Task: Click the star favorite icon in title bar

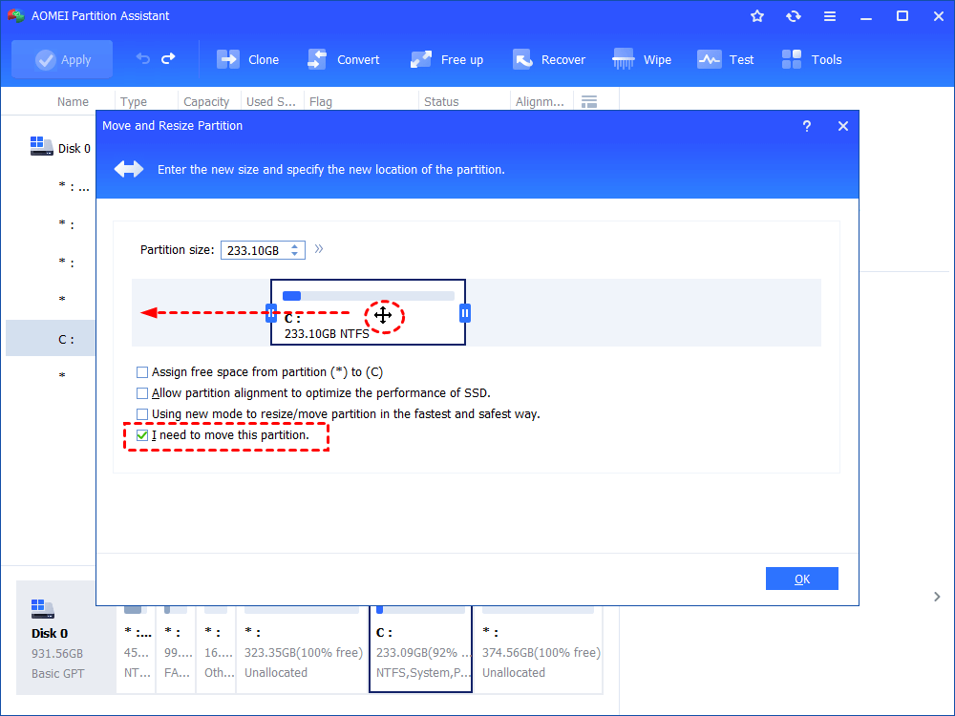Action: pyautogui.click(x=757, y=16)
